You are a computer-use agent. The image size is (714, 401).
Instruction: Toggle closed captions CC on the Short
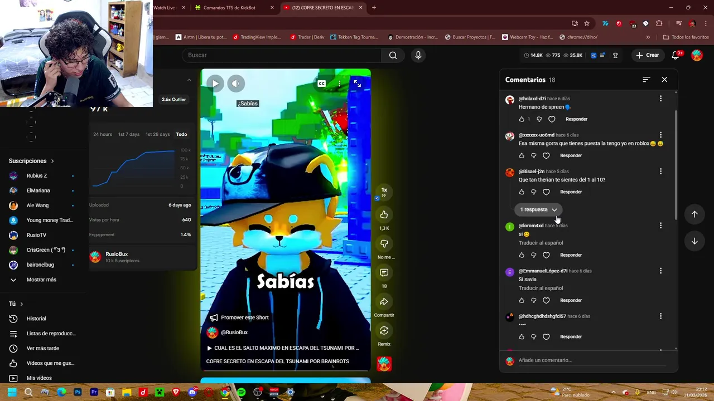(322, 84)
